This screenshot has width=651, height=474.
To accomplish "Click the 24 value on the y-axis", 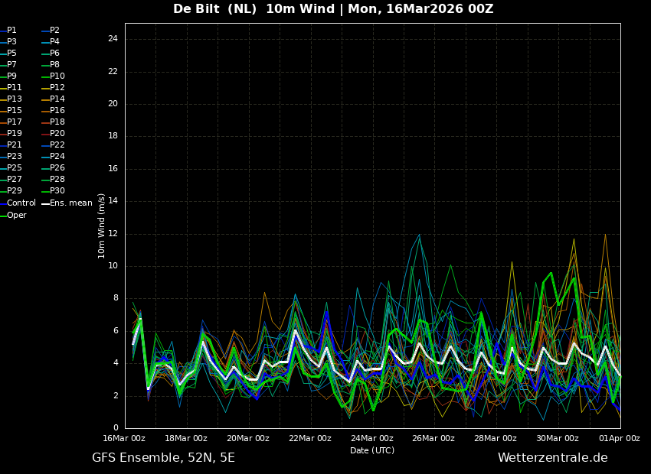I will coord(113,39).
